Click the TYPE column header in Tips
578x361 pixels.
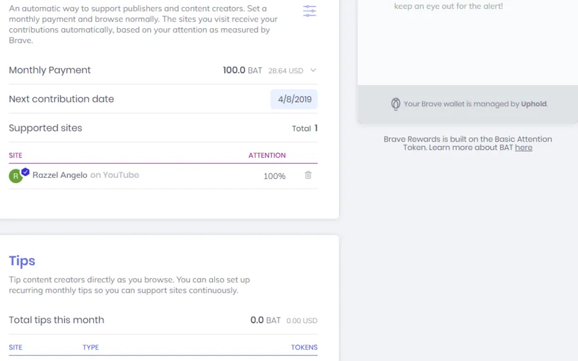point(91,347)
